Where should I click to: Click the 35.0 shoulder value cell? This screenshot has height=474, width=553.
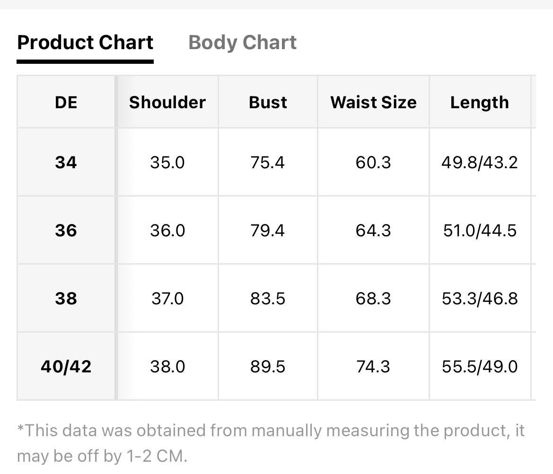pos(167,163)
